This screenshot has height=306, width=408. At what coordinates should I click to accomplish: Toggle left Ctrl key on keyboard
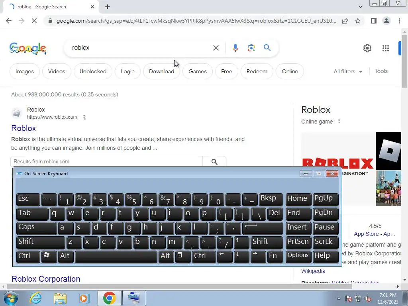click(x=28, y=256)
